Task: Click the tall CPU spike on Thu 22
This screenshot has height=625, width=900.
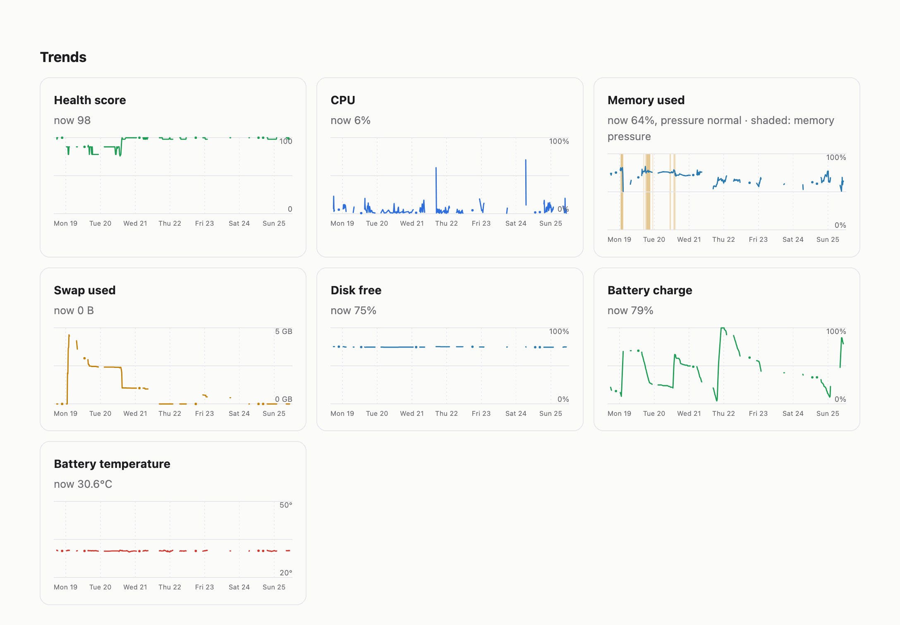Action: (x=436, y=190)
